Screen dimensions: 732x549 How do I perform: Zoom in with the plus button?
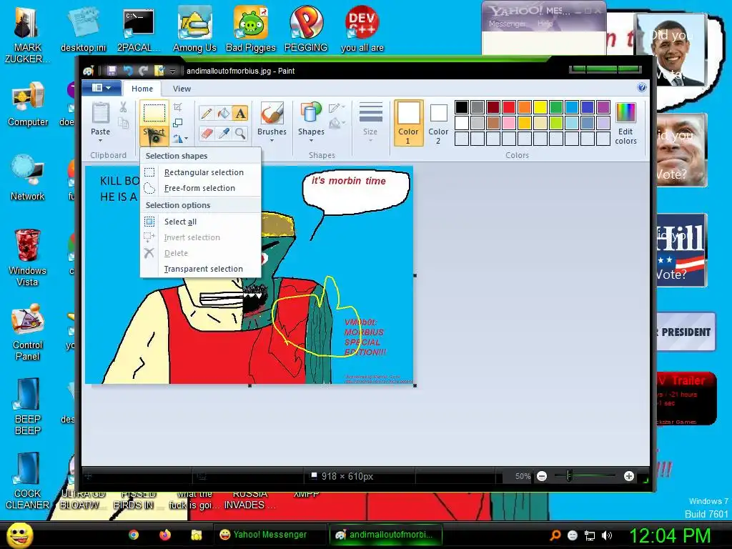(x=629, y=476)
